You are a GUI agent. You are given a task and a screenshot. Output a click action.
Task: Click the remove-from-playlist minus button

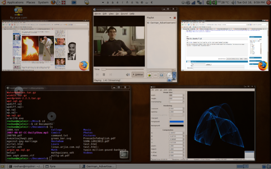155,75
